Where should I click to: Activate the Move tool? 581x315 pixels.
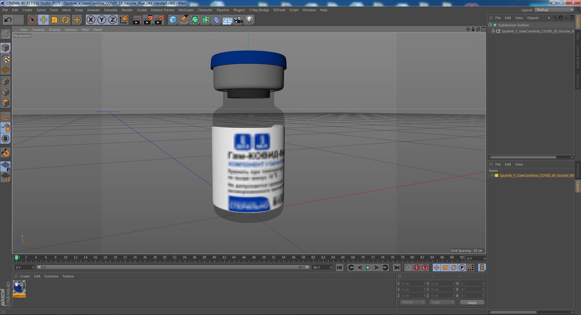coord(43,20)
